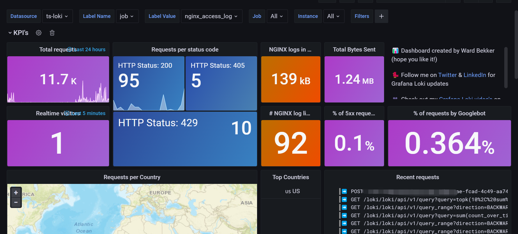Click the Filters label
Image resolution: width=518 pixels, height=234 pixels.
[x=362, y=16]
